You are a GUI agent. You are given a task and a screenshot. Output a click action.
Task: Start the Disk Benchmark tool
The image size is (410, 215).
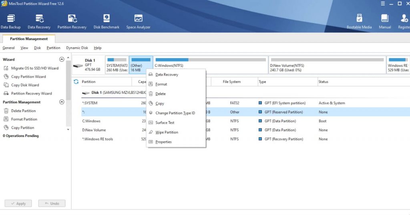point(107,22)
